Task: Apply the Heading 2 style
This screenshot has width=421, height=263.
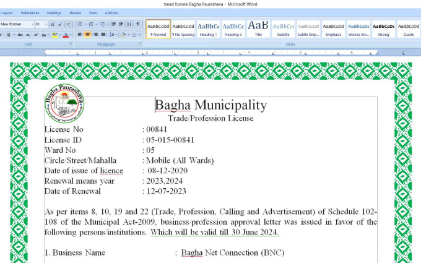Action: tap(233, 29)
